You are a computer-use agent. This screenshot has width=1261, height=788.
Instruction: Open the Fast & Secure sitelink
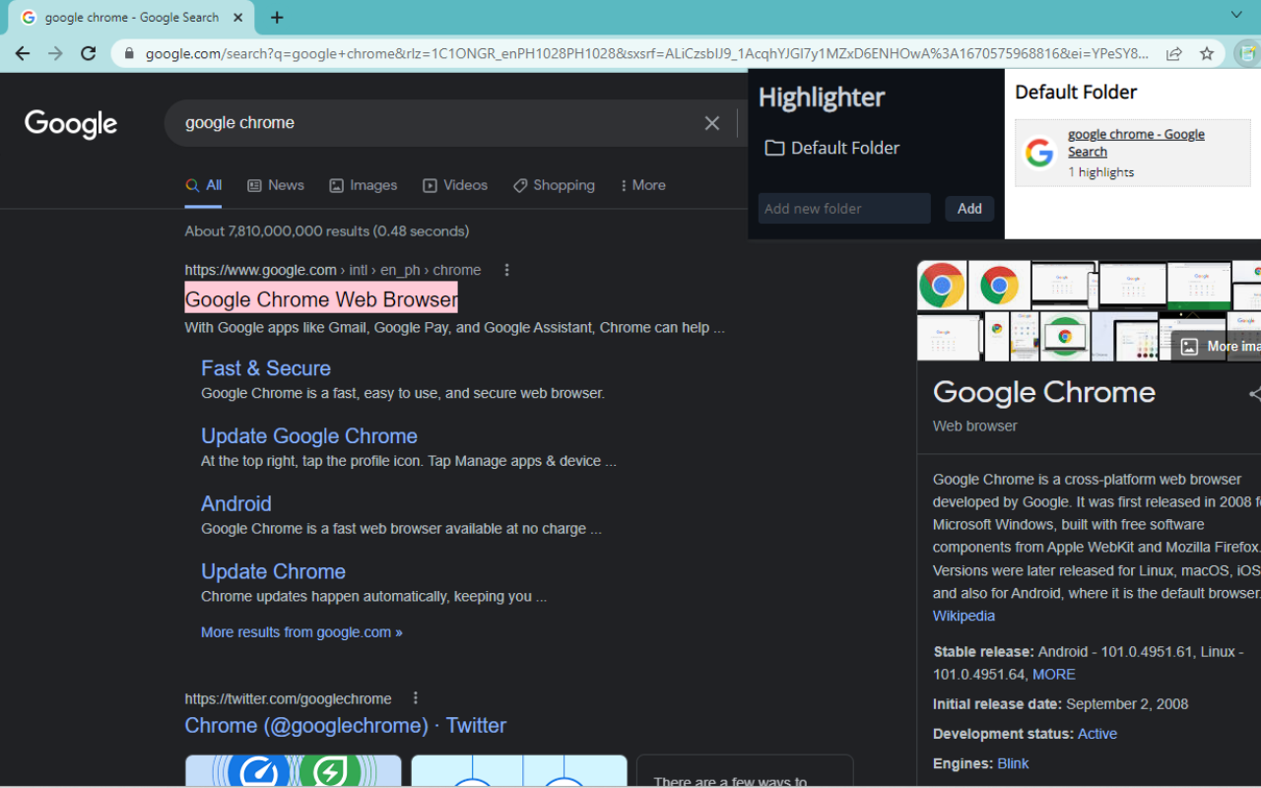point(266,368)
